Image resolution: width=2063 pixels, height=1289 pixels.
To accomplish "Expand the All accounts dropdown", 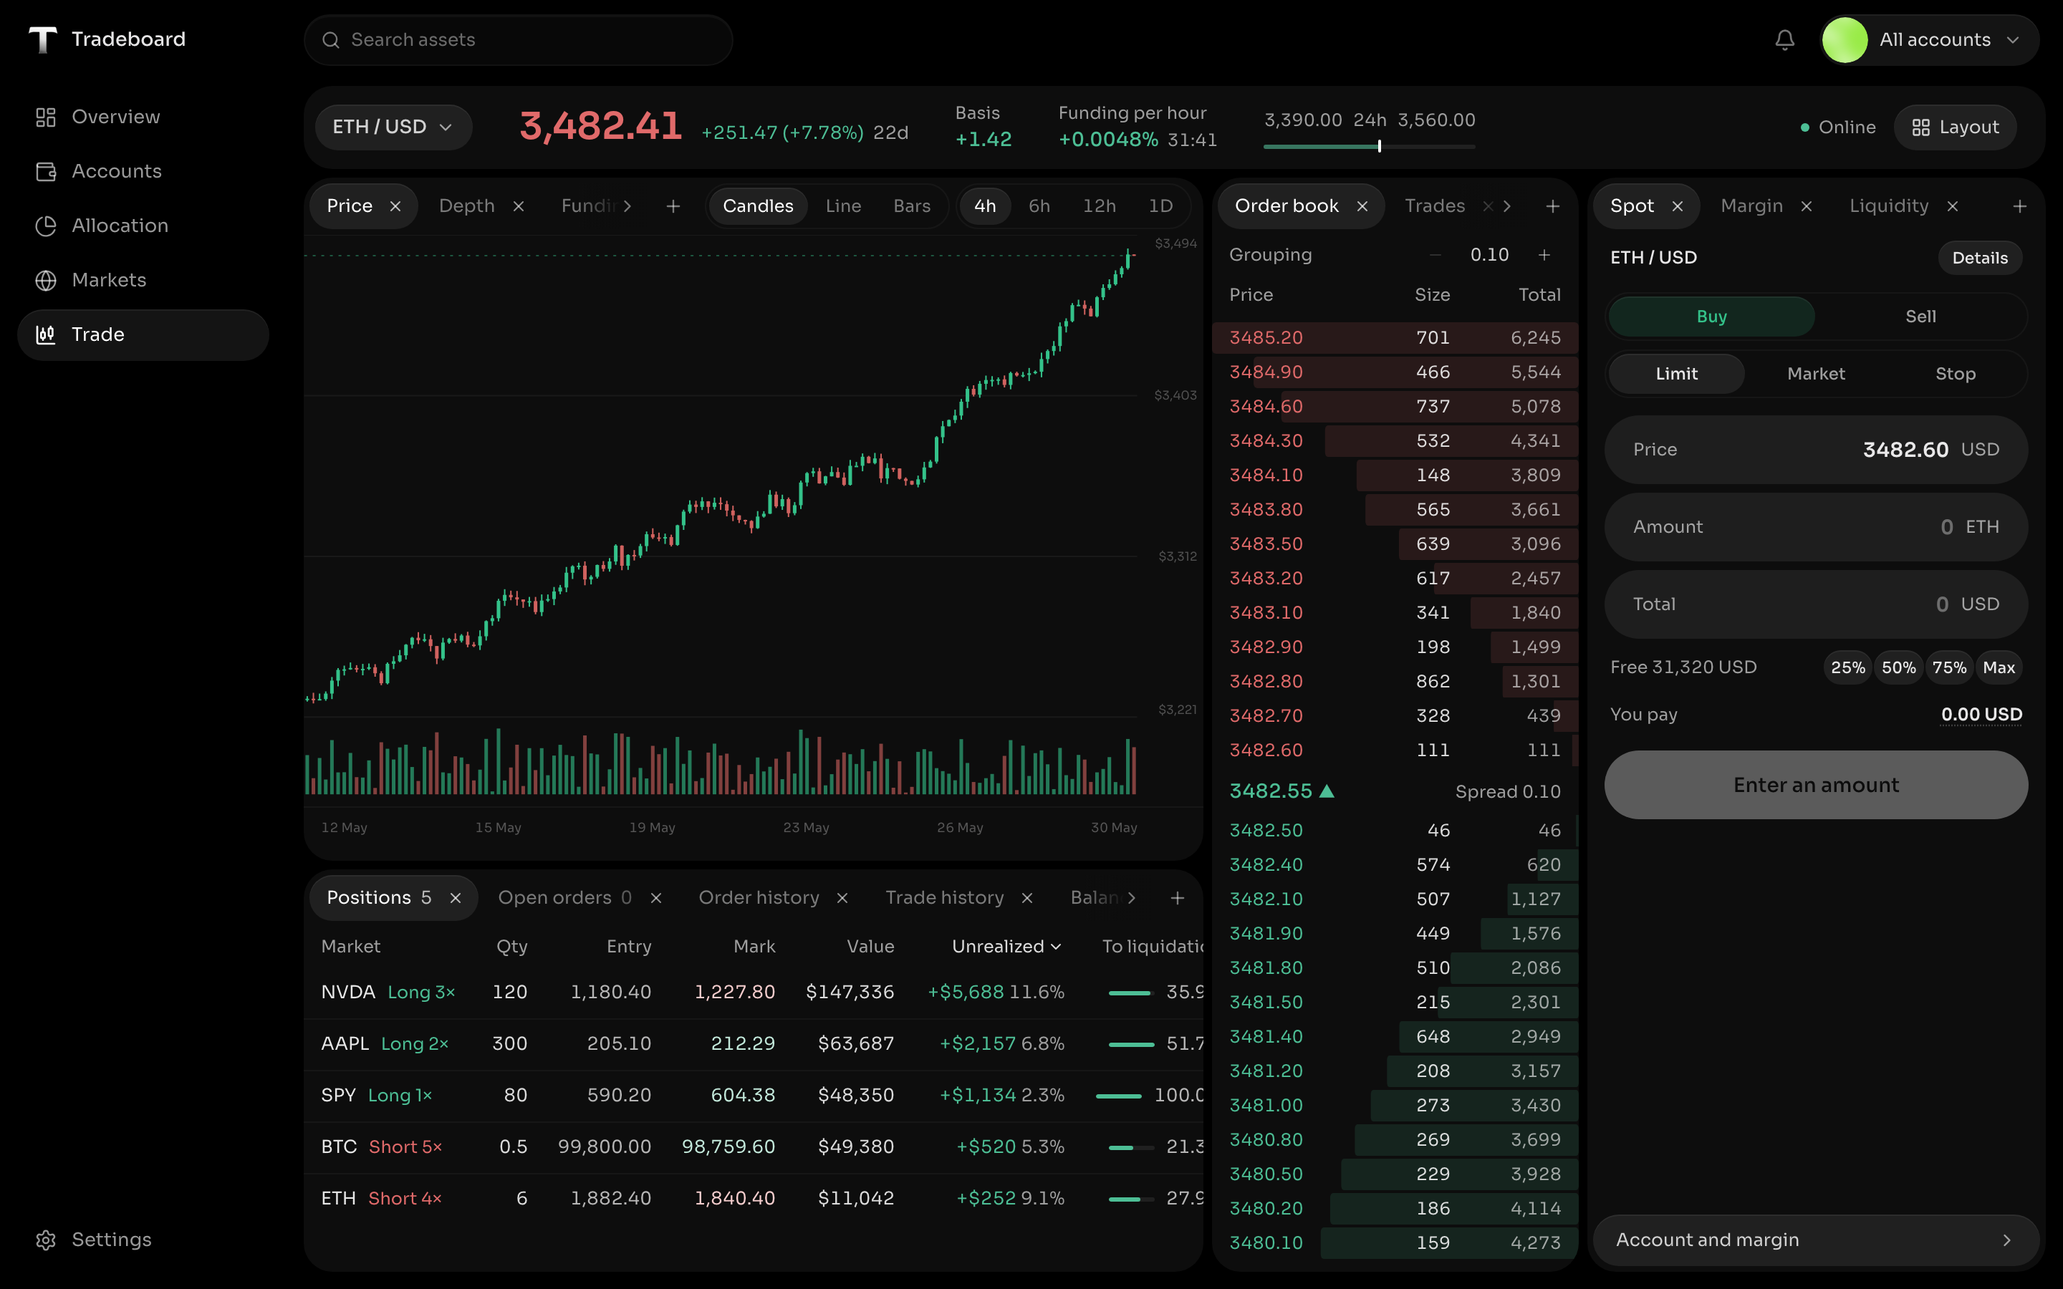I will click(1929, 40).
